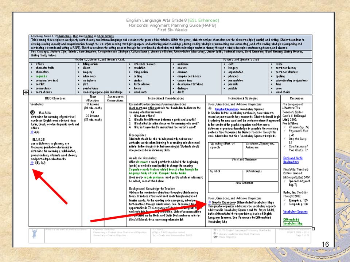
Task: Open the Vocabulary Squares resource link
Action: click(295, 212)
